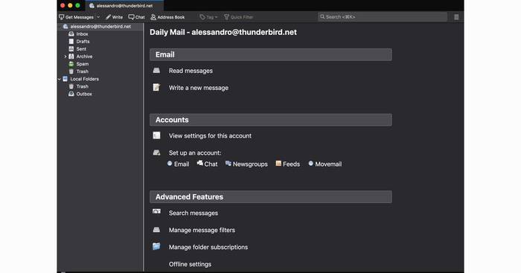Click the Read messages inbox icon
The width and height of the screenshot is (521, 273).
156,71
